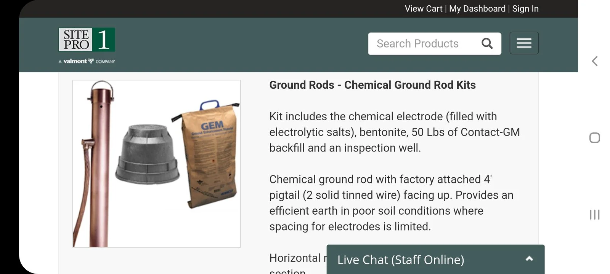Click the inspection well in product photo
Viewport: 610px width, 274px height.
coord(147,154)
